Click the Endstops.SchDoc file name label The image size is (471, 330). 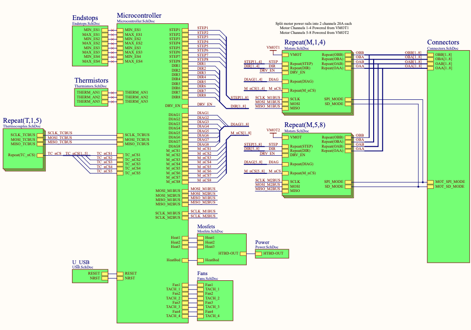tap(86, 23)
